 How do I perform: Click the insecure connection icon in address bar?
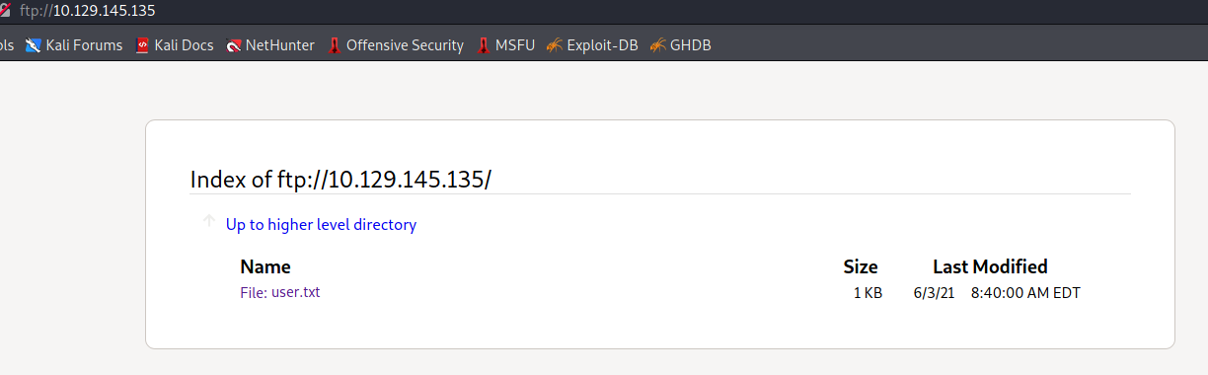pos(5,10)
